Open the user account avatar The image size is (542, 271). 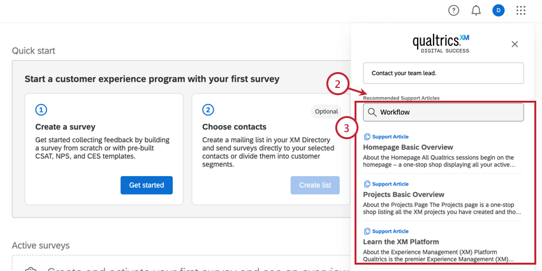(x=498, y=10)
